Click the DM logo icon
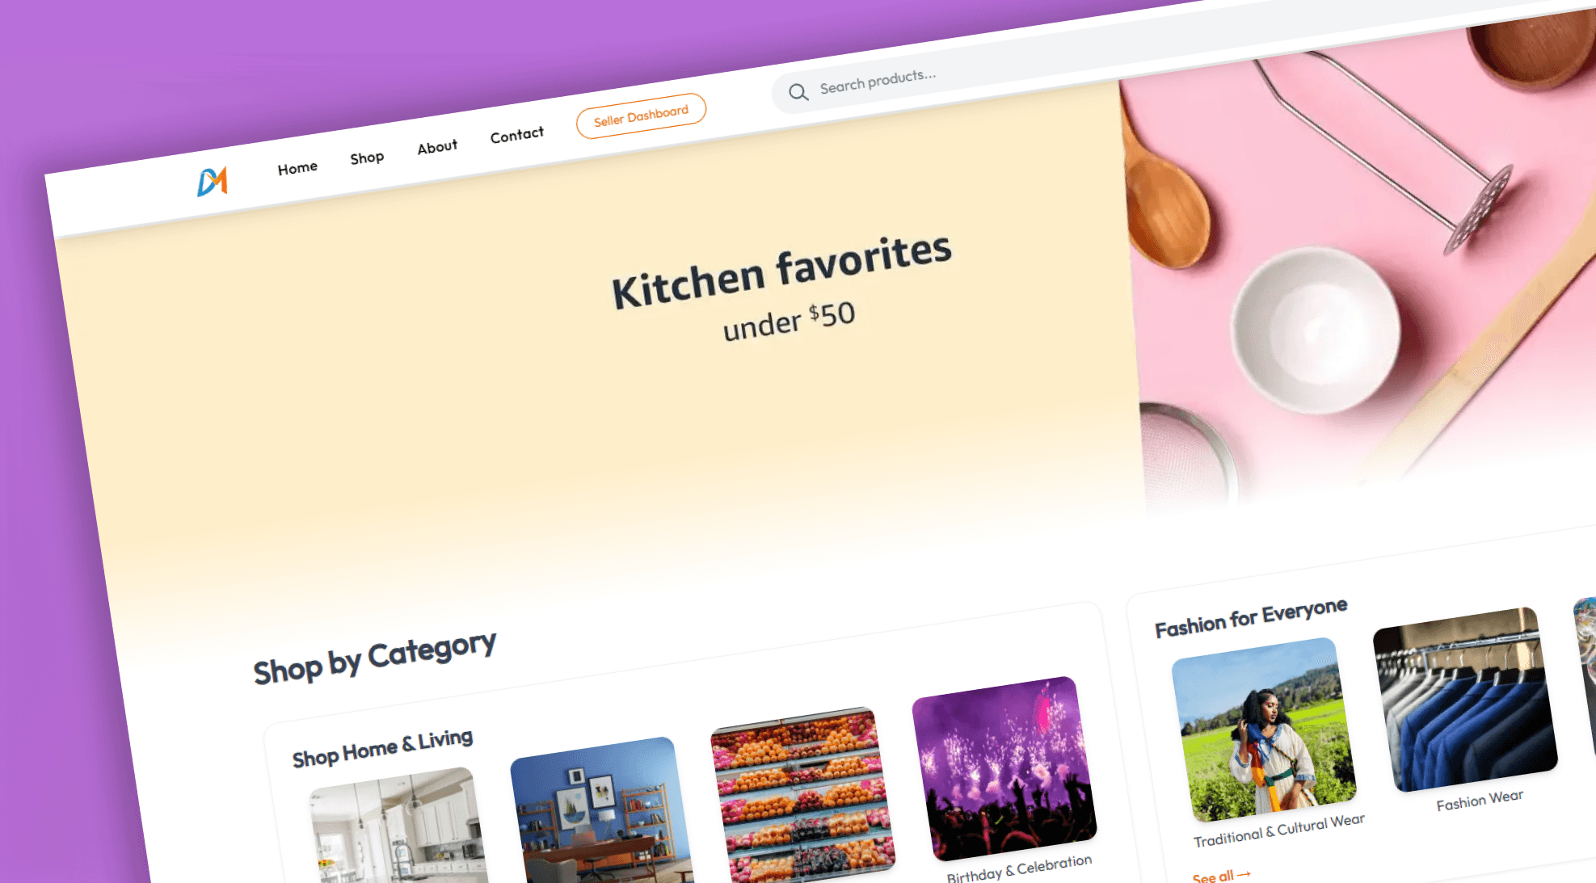The height and width of the screenshot is (883, 1596). pyautogui.click(x=213, y=181)
